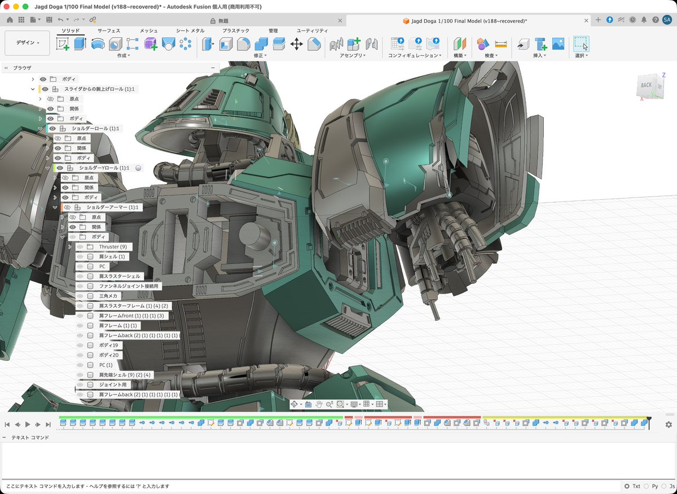Open the 作成 dropdown menu
The height and width of the screenshot is (494, 677).
point(124,56)
